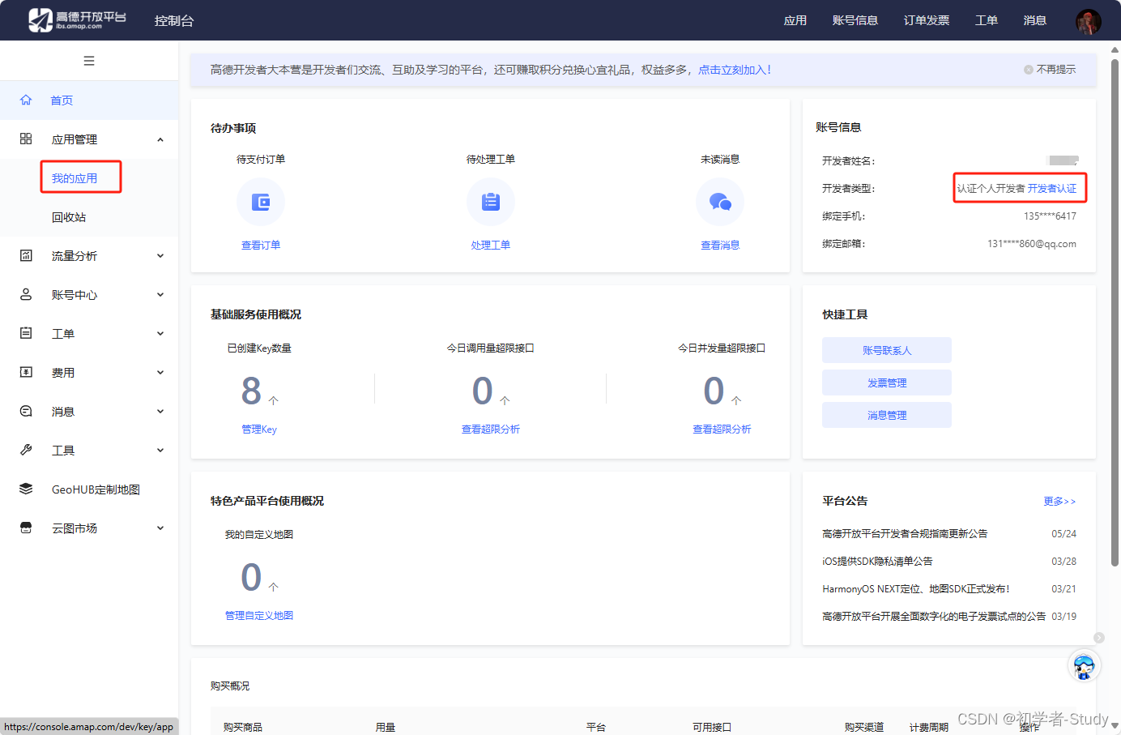Click the page vertical scrollbar
1121x735 pixels.
click(1115, 312)
